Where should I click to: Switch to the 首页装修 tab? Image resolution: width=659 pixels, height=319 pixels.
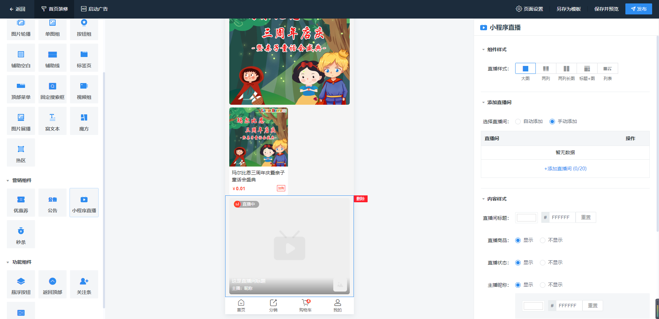[x=54, y=9]
